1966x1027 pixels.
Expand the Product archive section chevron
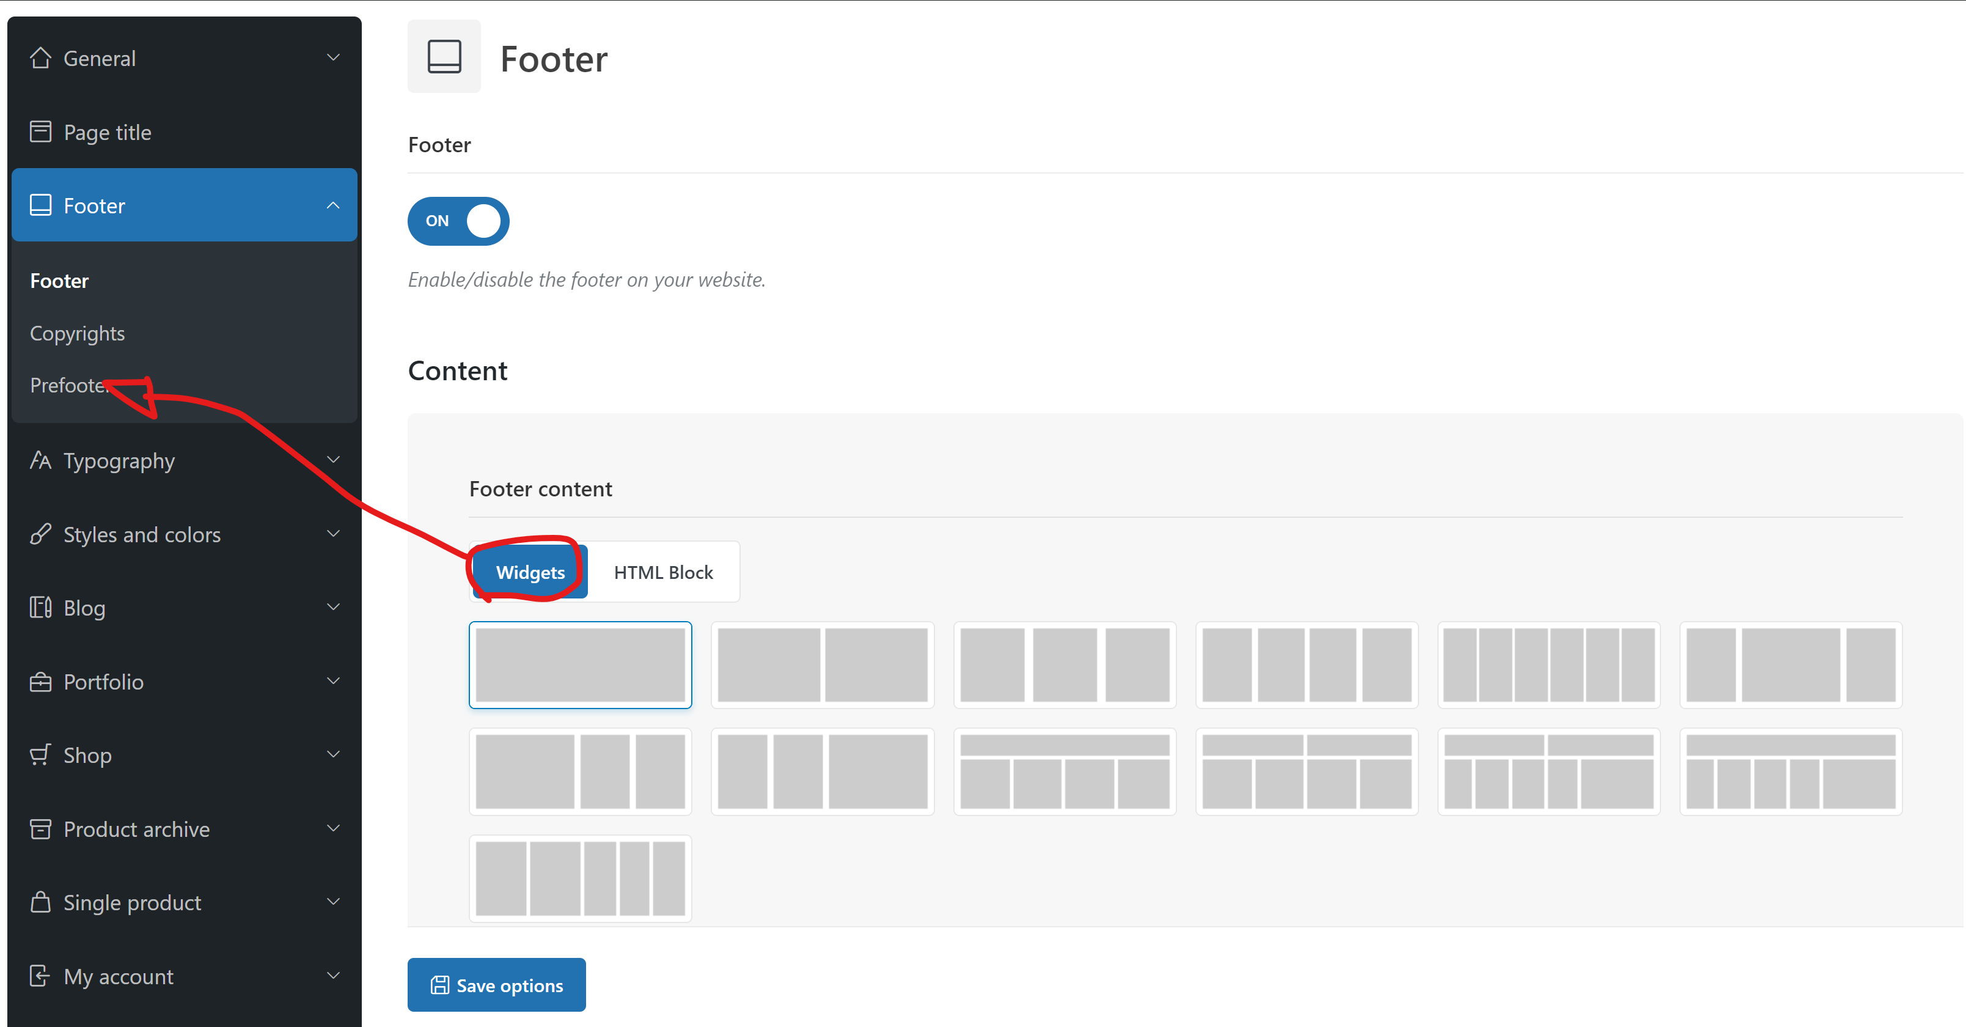pyautogui.click(x=334, y=828)
